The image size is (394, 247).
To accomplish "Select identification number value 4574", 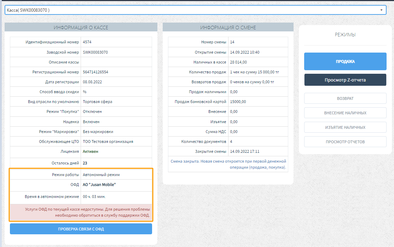I will [x=87, y=42].
